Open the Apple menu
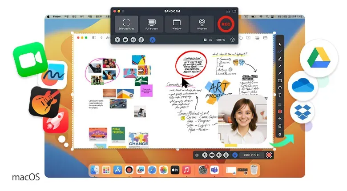 48,16
